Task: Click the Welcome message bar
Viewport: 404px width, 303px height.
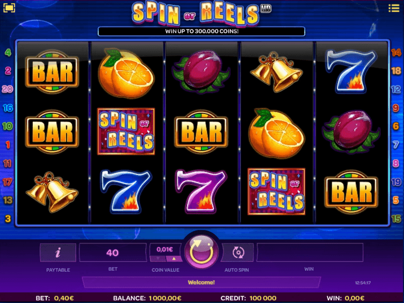Action: click(201, 282)
